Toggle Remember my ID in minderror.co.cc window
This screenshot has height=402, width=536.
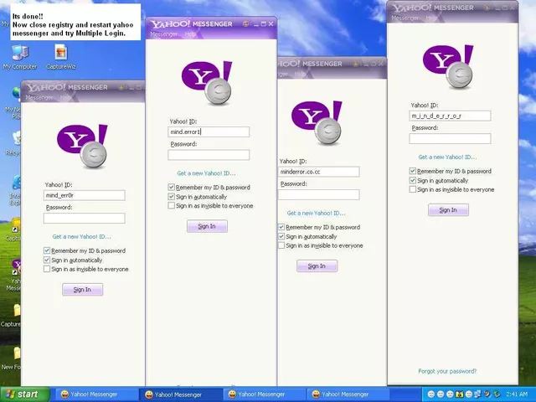pyautogui.click(x=281, y=227)
